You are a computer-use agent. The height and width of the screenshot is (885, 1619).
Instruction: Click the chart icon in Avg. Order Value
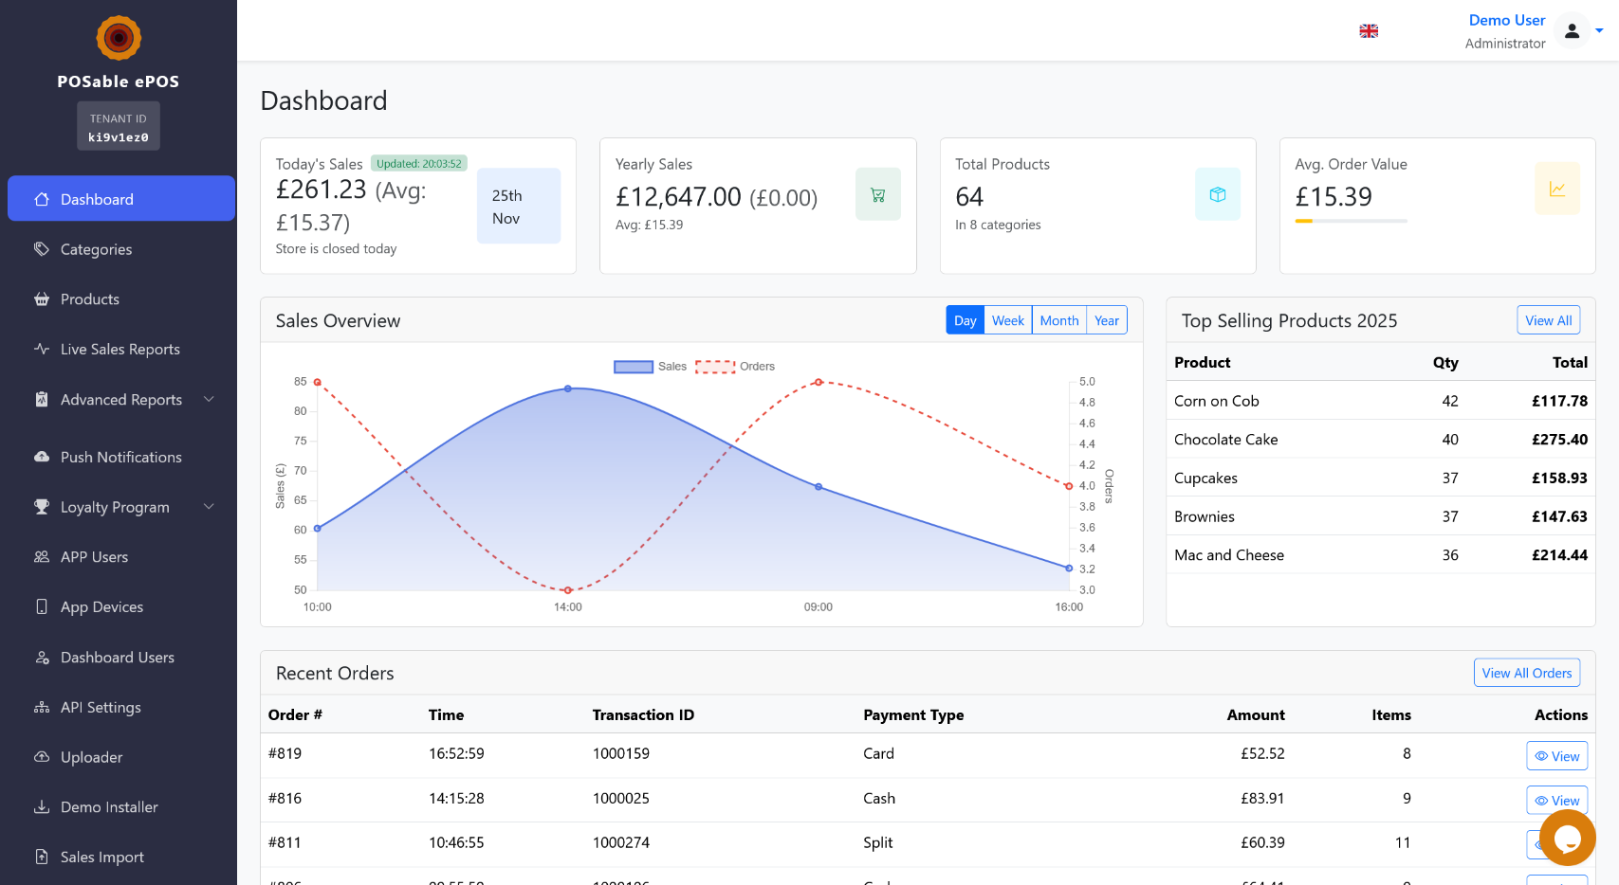coord(1556,189)
